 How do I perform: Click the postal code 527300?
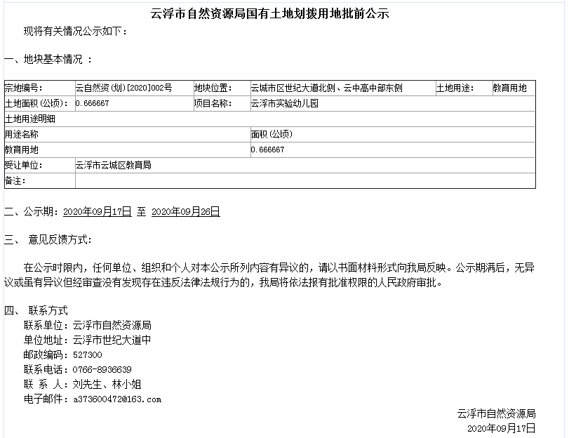pyautogui.click(x=87, y=354)
